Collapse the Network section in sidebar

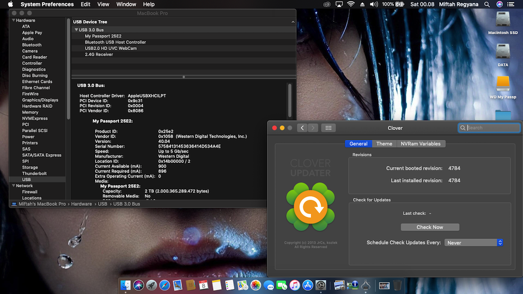tap(13, 186)
